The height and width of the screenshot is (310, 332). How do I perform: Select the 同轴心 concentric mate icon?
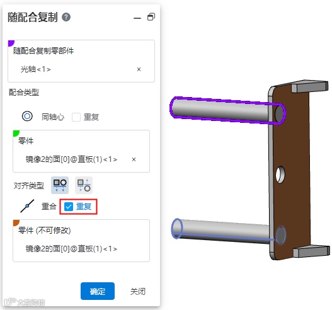[27, 116]
